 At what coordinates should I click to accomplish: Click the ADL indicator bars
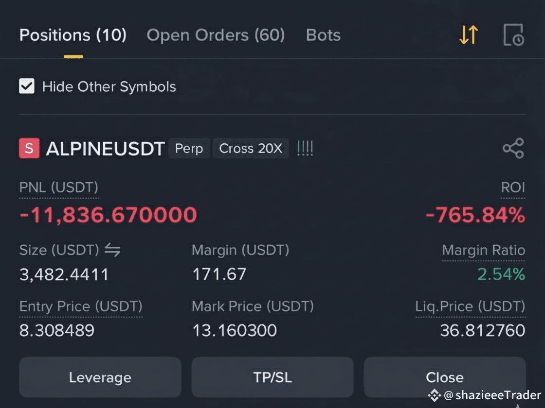tap(305, 148)
